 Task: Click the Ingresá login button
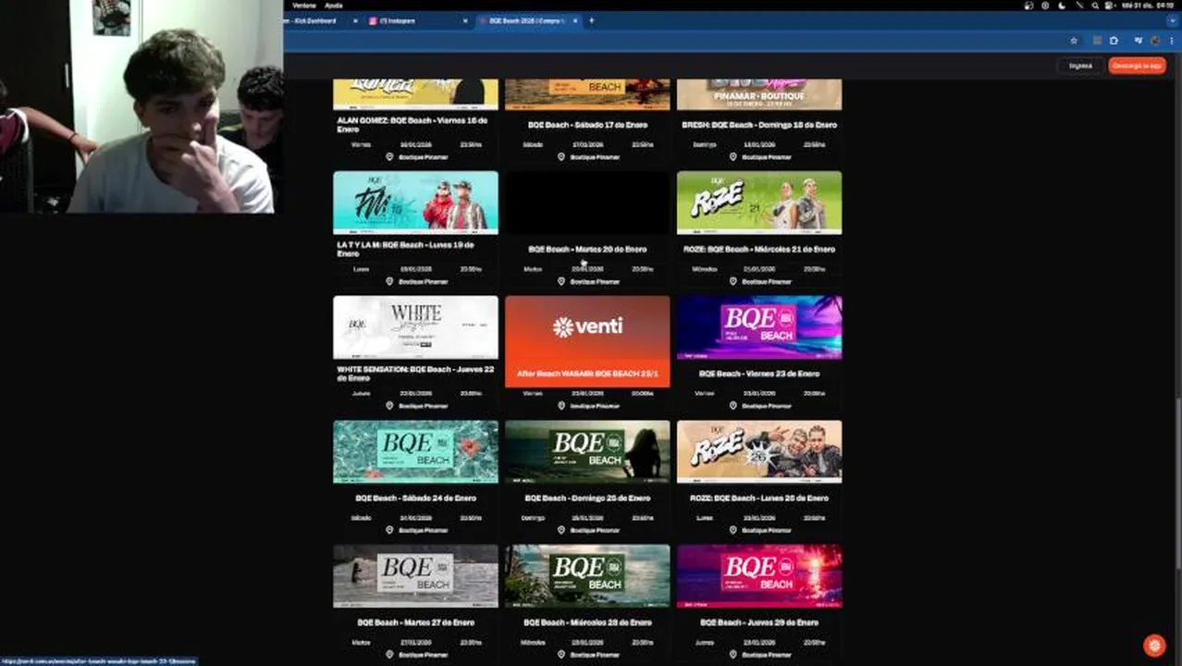1080,66
